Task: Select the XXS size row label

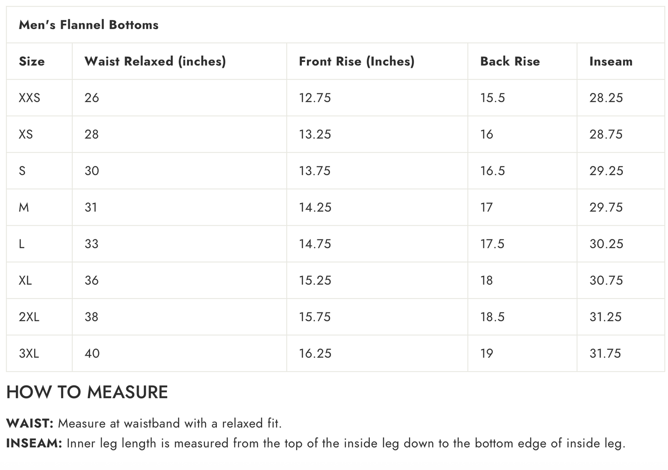Action: [x=30, y=98]
